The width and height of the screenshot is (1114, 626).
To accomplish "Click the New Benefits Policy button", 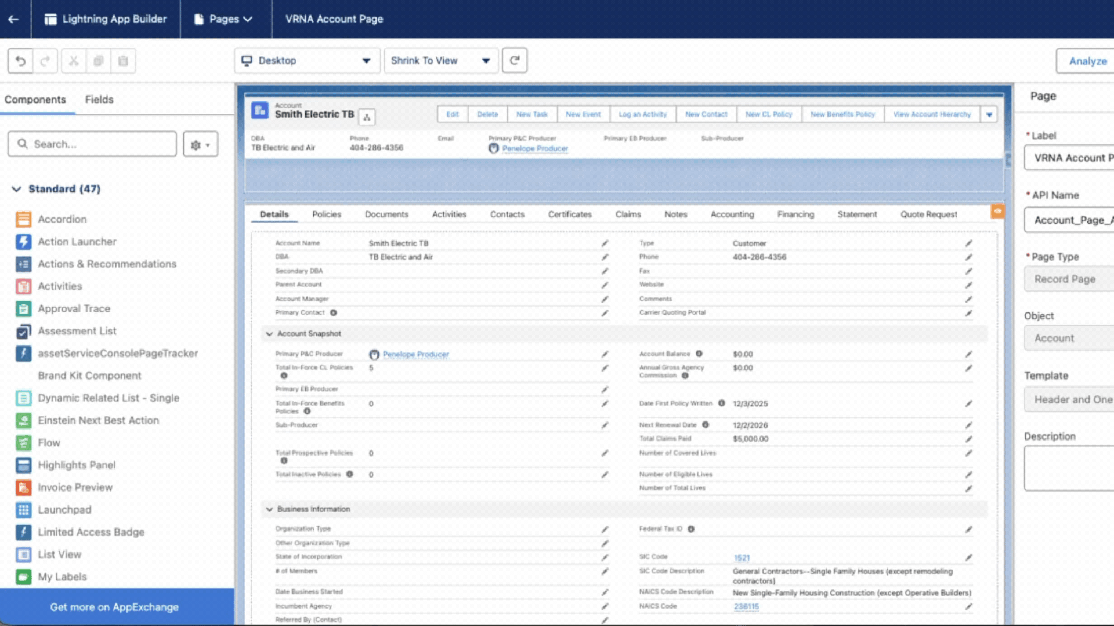I will pyautogui.click(x=842, y=115).
